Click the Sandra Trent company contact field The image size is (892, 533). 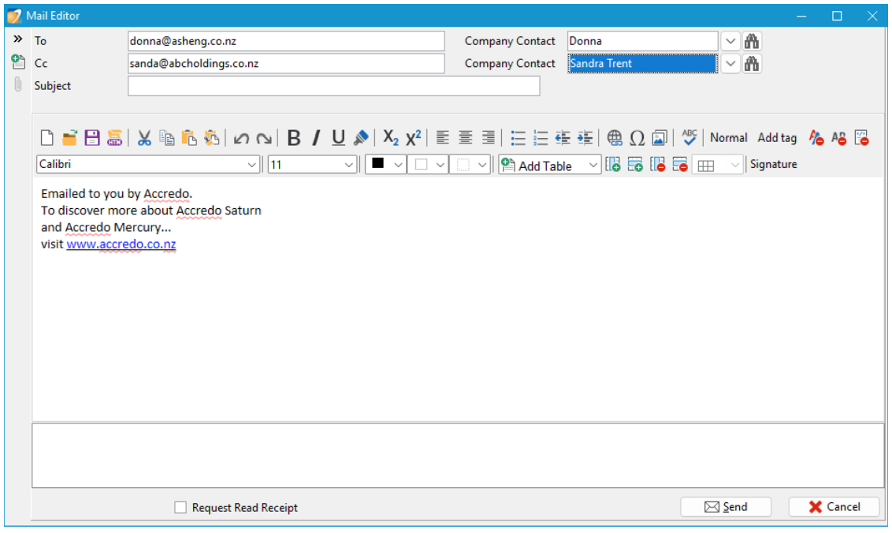pyautogui.click(x=643, y=63)
